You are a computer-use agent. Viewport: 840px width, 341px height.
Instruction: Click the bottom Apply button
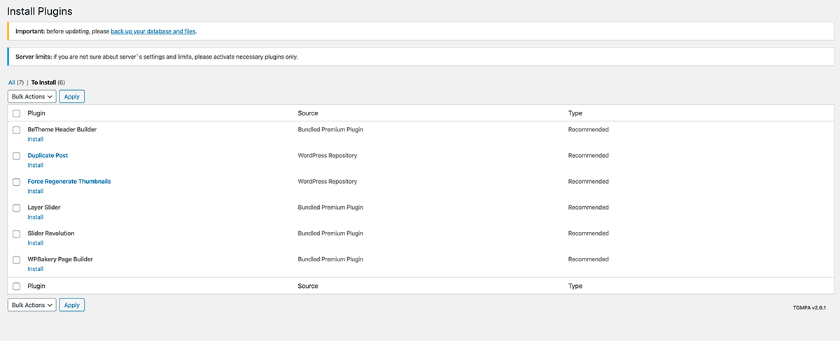[x=72, y=305]
